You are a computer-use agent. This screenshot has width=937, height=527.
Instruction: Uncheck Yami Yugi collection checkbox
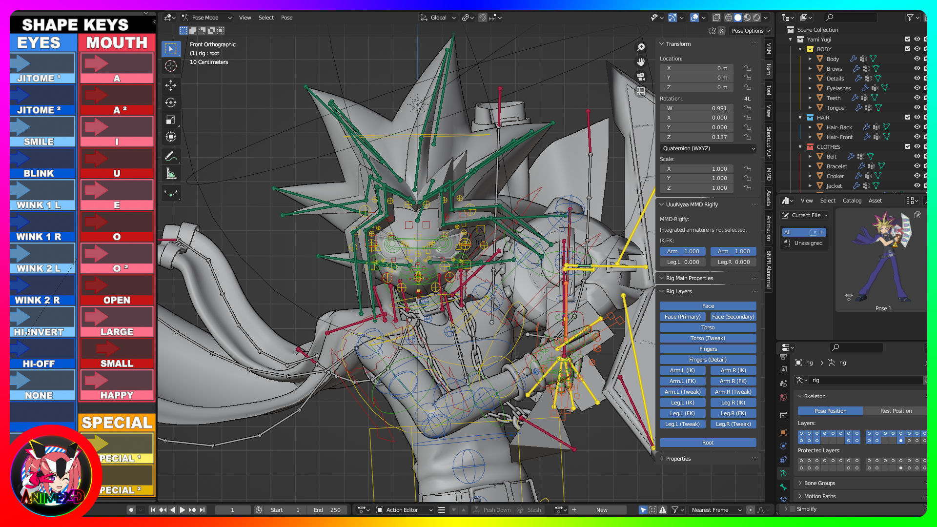(x=908, y=39)
